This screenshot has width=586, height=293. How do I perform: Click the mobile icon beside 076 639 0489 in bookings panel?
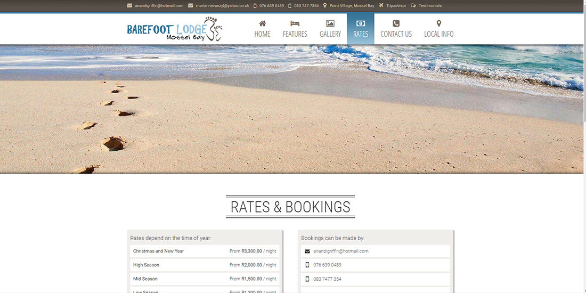pos(307,265)
